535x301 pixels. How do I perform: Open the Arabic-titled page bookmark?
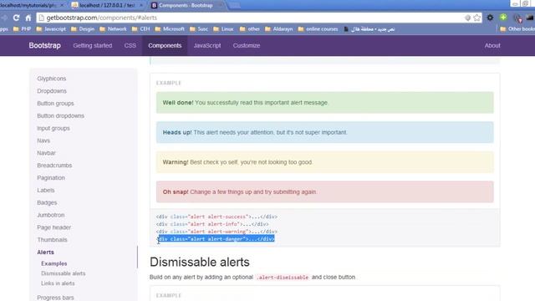click(x=369, y=29)
